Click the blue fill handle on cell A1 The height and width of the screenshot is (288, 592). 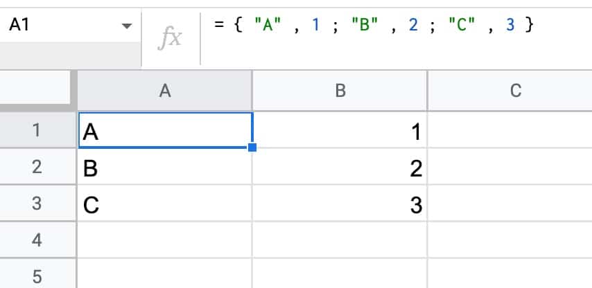(x=252, y=147)
